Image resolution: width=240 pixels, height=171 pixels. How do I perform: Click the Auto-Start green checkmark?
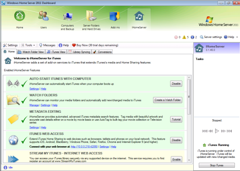tap(24, 83)
